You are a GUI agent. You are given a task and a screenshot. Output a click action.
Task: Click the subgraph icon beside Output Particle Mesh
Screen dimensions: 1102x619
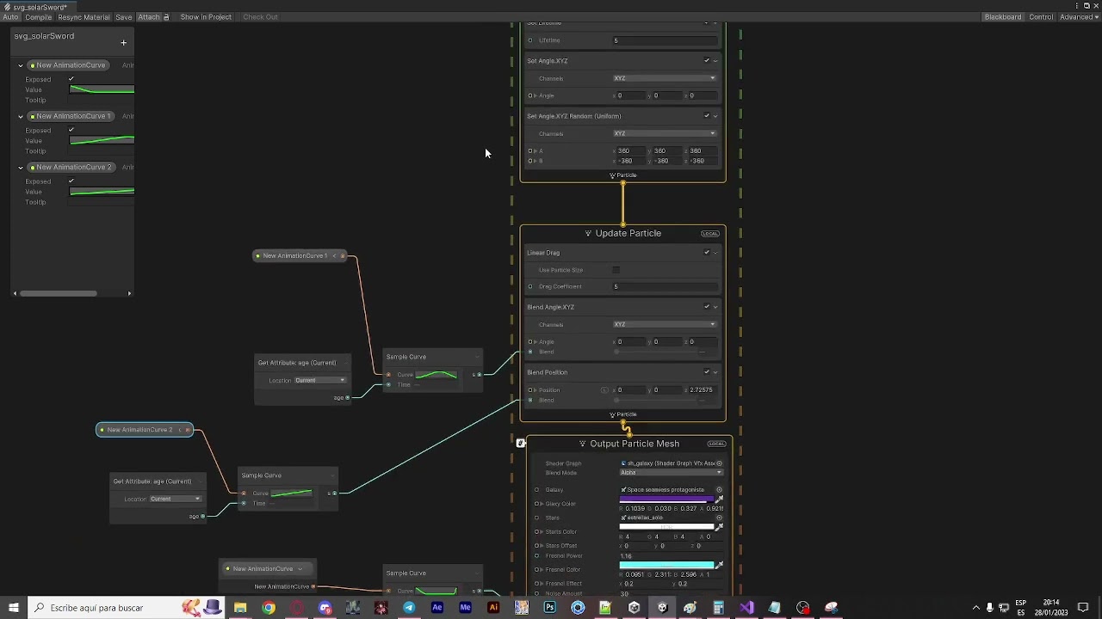tap(520, 444)
